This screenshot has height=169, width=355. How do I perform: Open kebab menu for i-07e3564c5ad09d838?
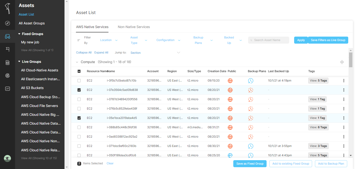pyautogui.click(x=344, y=90)
